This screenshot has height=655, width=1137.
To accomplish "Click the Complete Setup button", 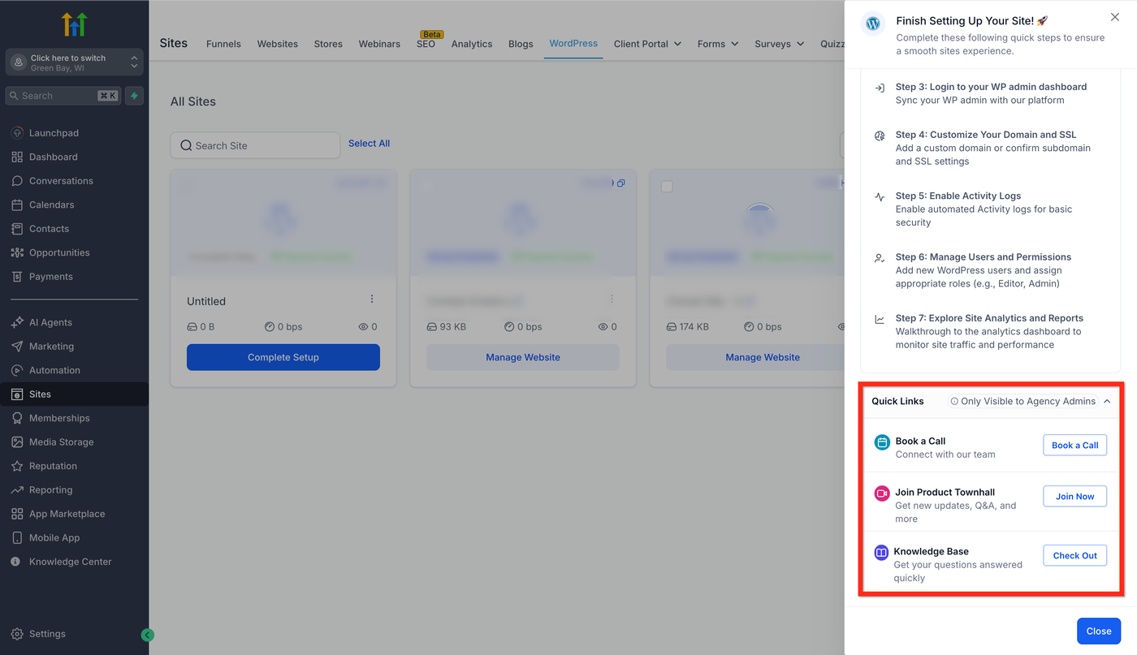I will [283, 357].
